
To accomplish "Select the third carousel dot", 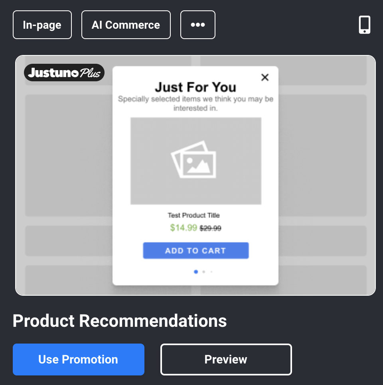I will [211, 272].
